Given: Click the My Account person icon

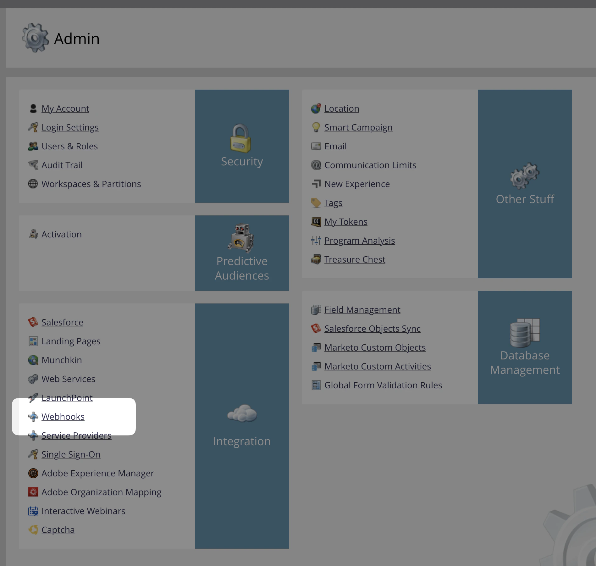Looking at the screenshot, I should pos(33,108).
